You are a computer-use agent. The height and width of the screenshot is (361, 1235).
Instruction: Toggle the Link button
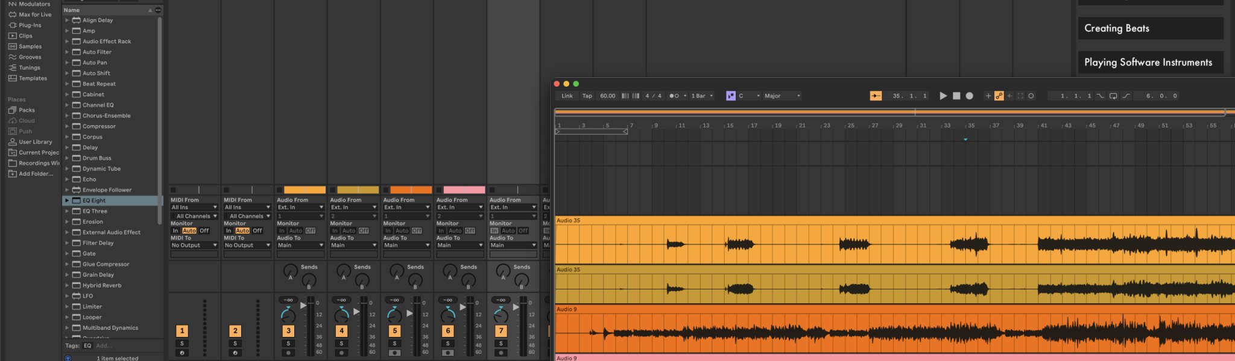pyautogui.click(x=567, y=96)
